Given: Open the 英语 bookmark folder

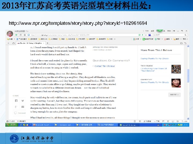Looking at the screenshot, I should [62, 39].
